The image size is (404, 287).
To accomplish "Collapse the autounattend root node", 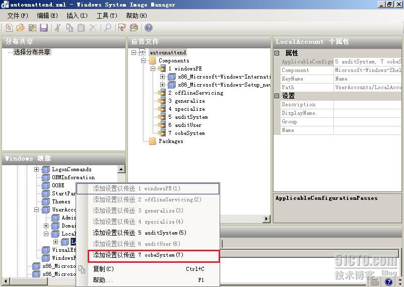I will (133, 52).
